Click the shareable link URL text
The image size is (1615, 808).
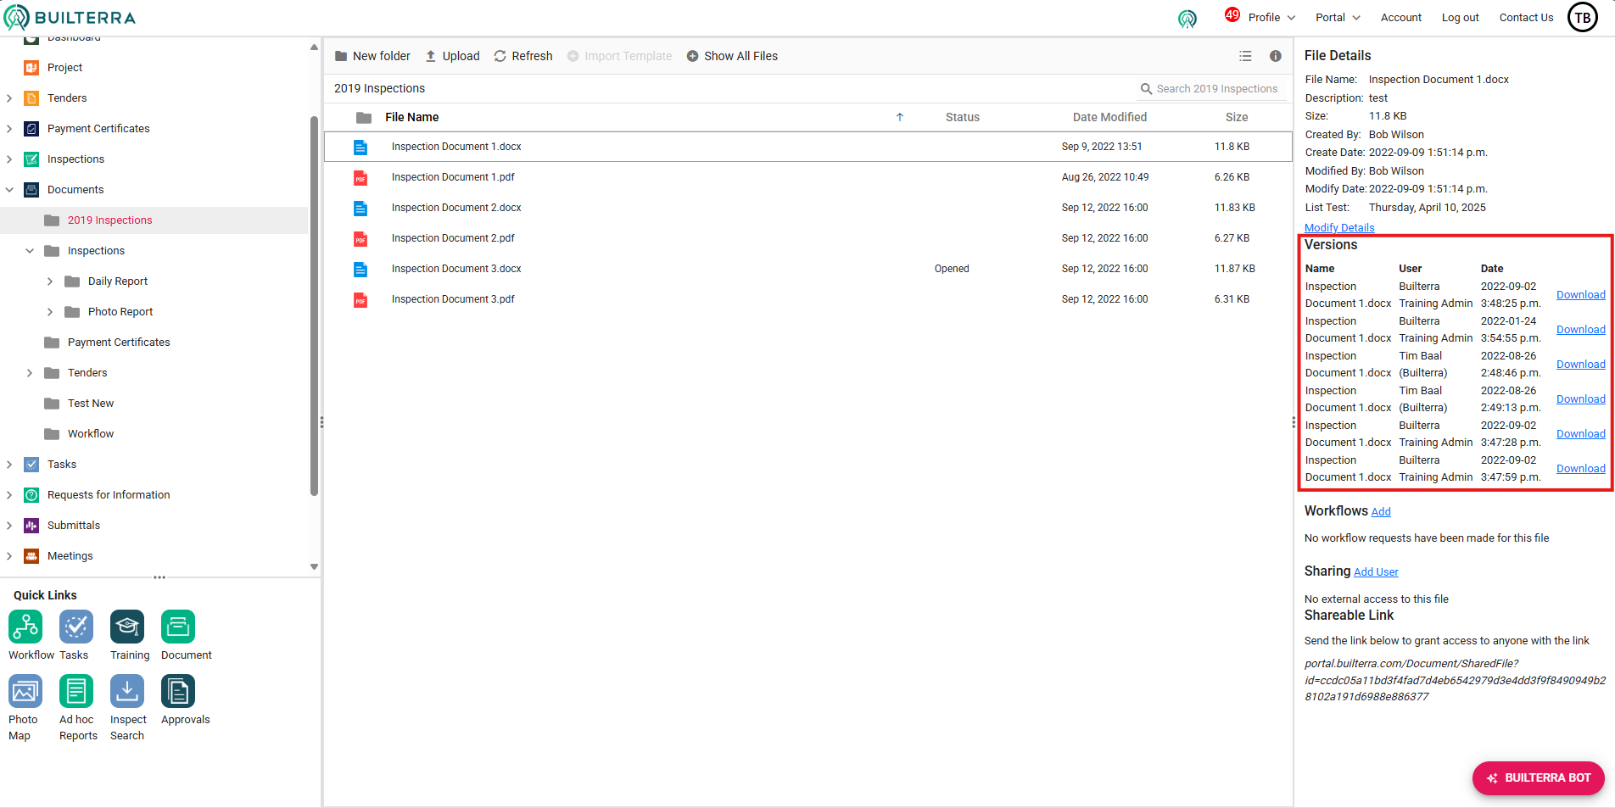click(1455, 680)
